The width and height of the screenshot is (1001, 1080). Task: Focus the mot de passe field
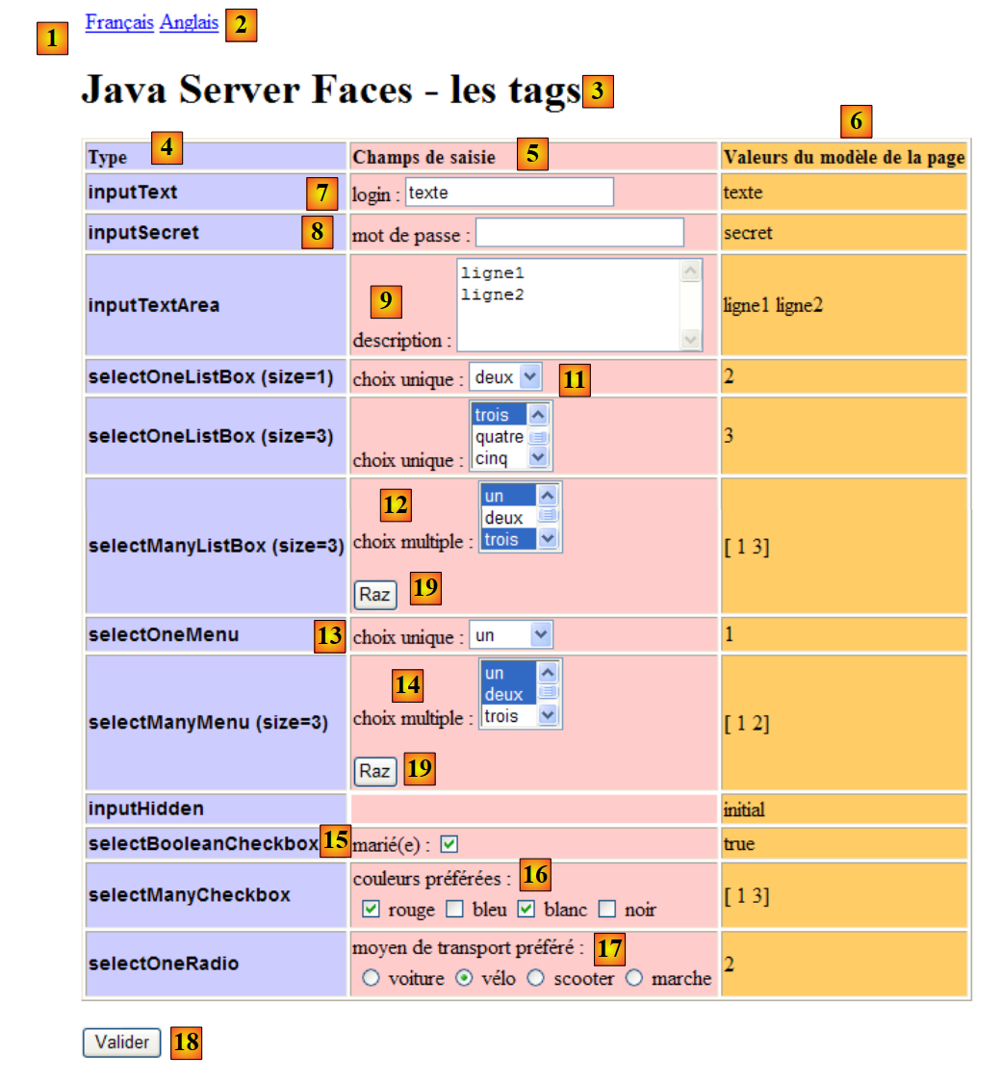[578, 233]
